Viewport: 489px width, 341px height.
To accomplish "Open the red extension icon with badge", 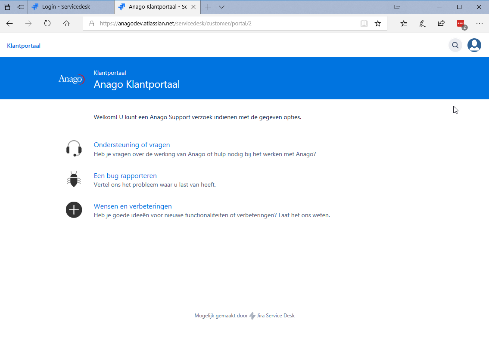I will pos(461,24).
